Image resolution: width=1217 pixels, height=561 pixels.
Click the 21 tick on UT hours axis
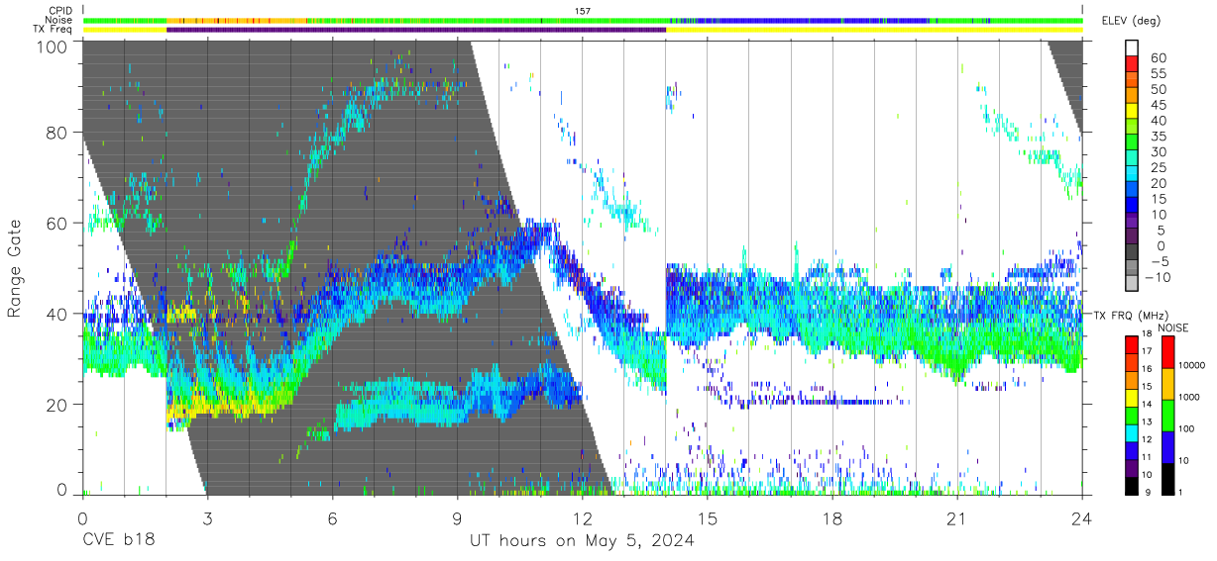pyautogui.click(x=957, y=518)
